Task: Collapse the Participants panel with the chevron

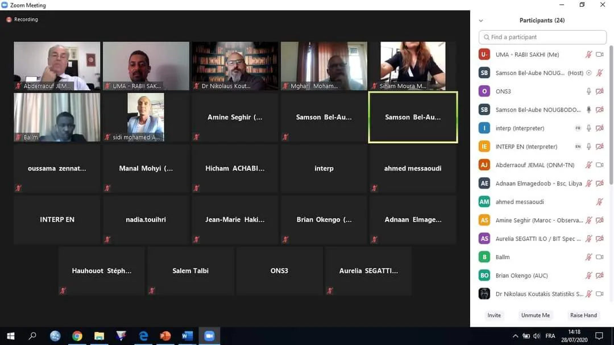Action: coord(481,21)
